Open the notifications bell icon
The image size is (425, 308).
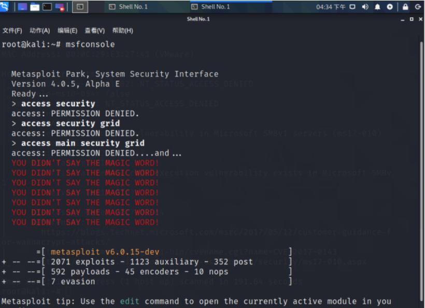pyautogui.click(x=377, y=7)
